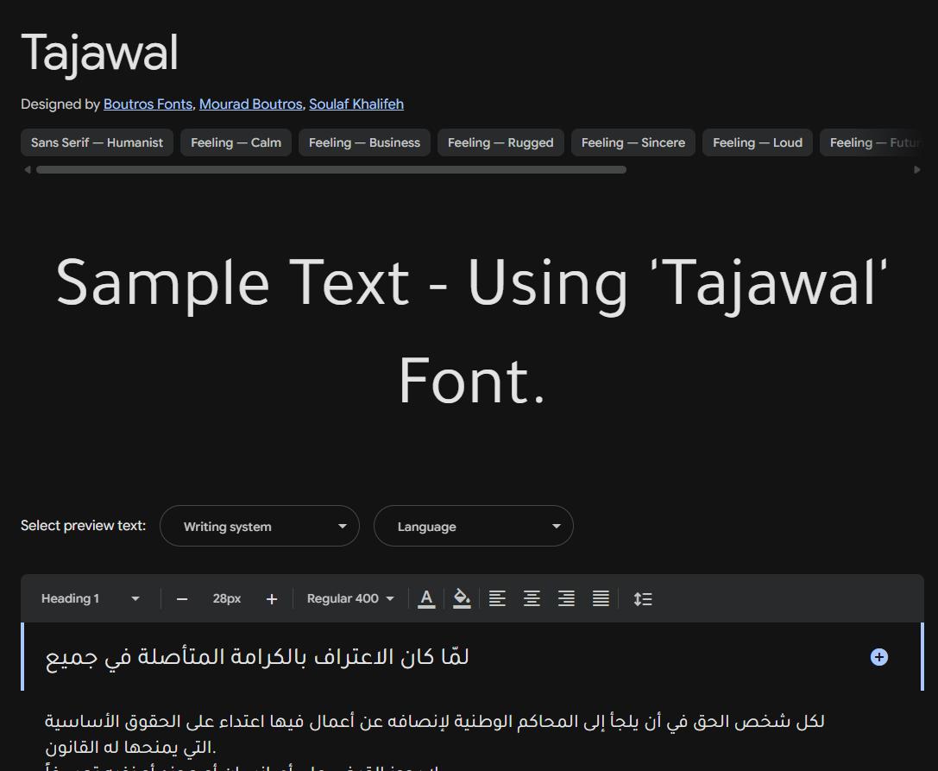Increase font size with plus button
The width and height of the screenshot is (938, 771).
[x=272, y=598]
